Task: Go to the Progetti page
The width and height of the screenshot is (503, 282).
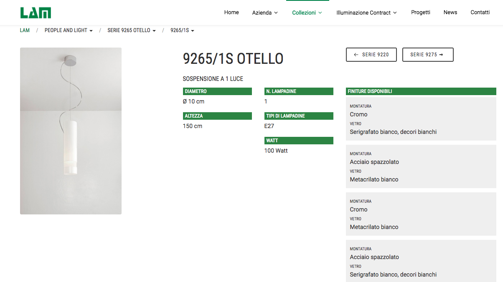Action: pyautogui.click(x=420, y=13)
